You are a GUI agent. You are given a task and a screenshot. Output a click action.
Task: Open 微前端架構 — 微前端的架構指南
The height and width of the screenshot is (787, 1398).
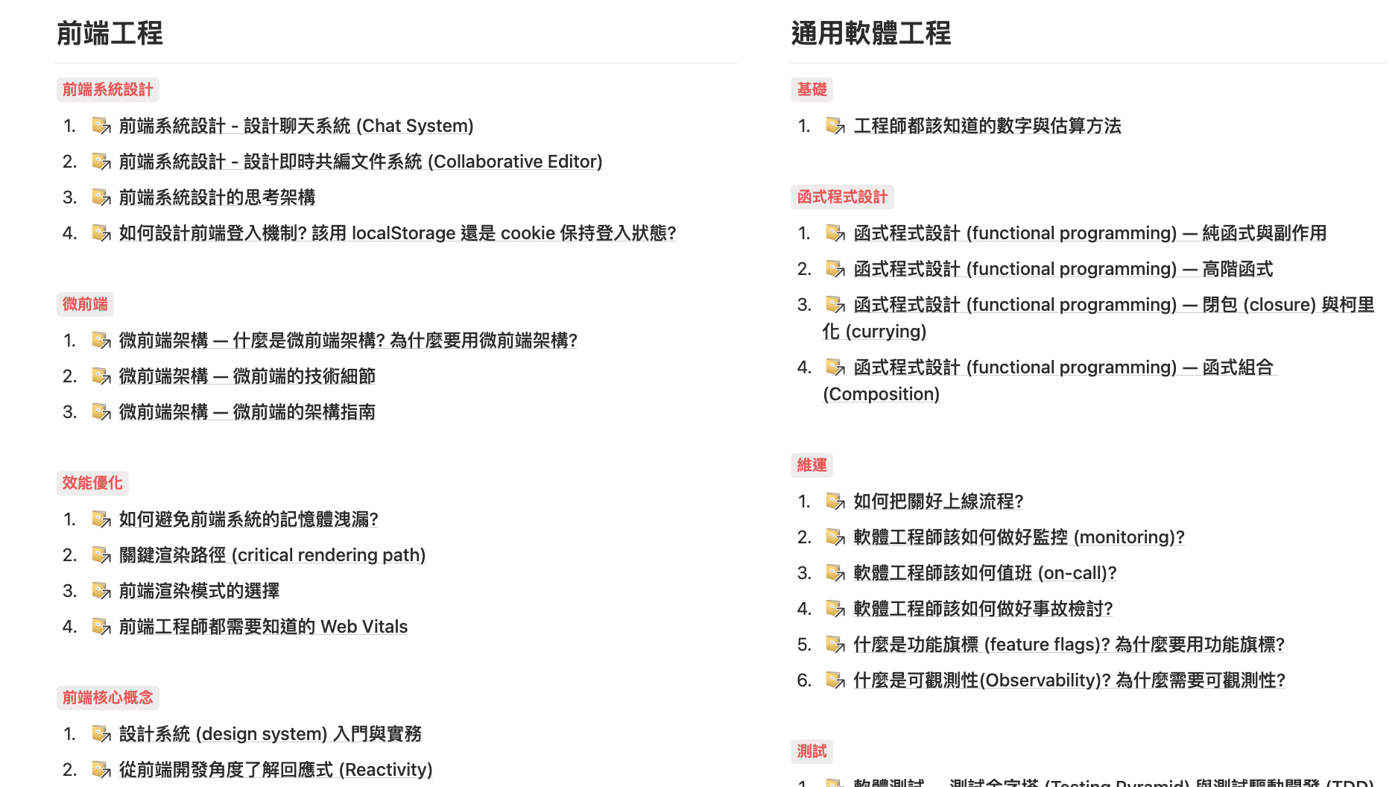248,412
